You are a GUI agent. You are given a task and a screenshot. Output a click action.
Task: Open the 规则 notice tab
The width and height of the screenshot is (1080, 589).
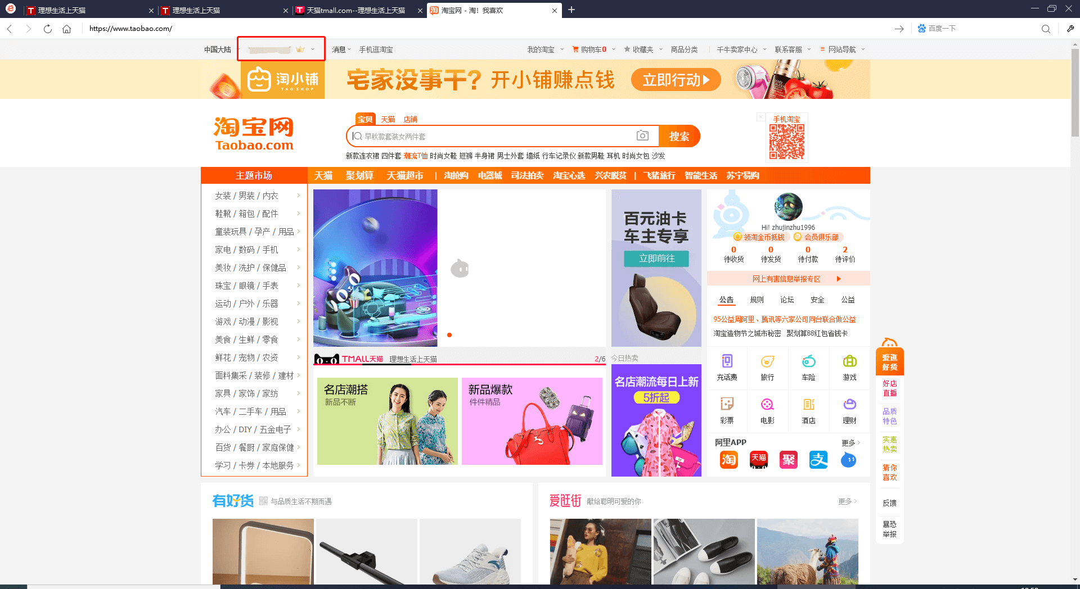coord(757,300)
